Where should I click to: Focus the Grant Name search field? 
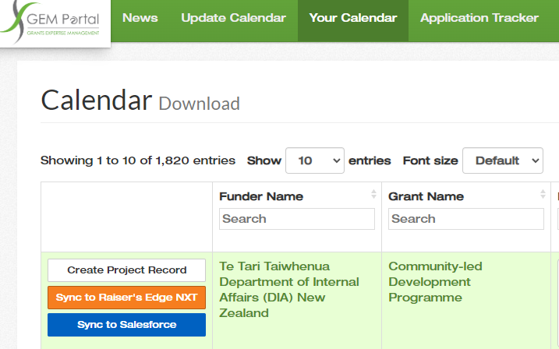465,219
